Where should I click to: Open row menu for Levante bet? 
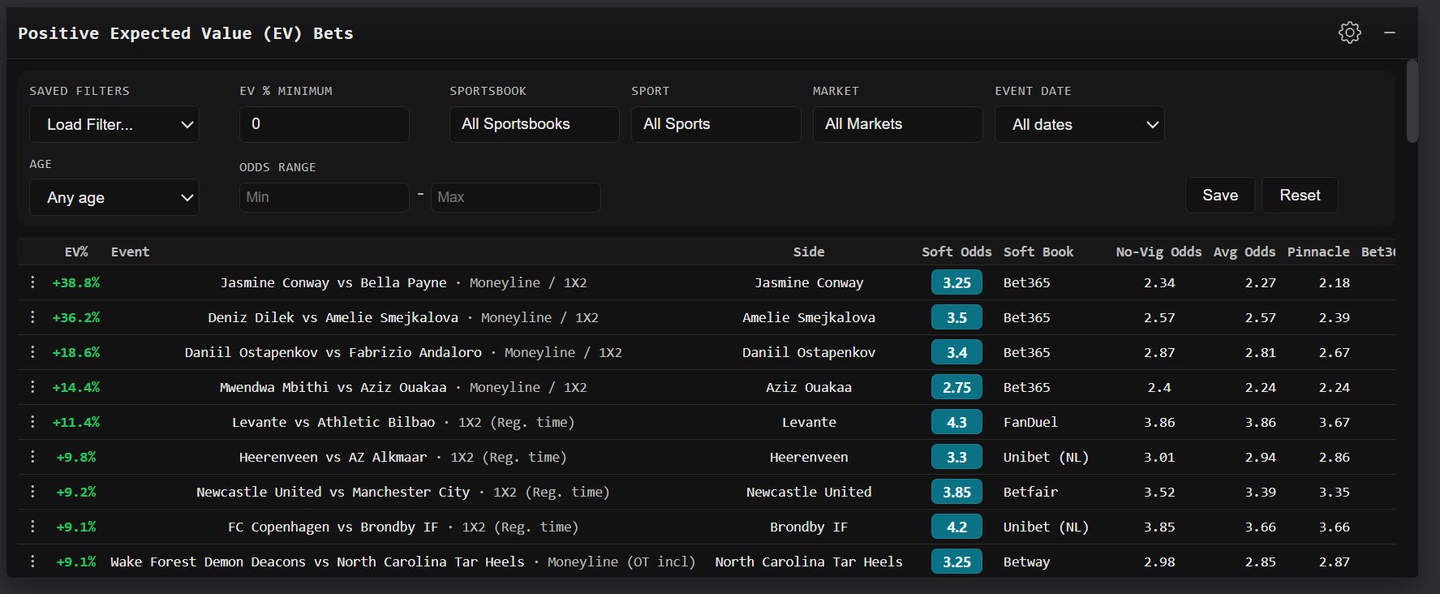[32, 421]
